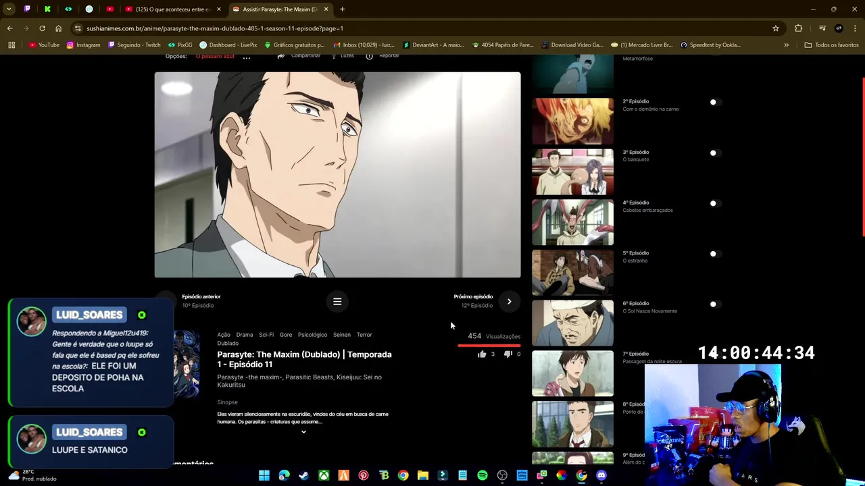The image size is (865, 486).
Task: Toggle watched switch for 2º Episódio
Action: (715, 102)
